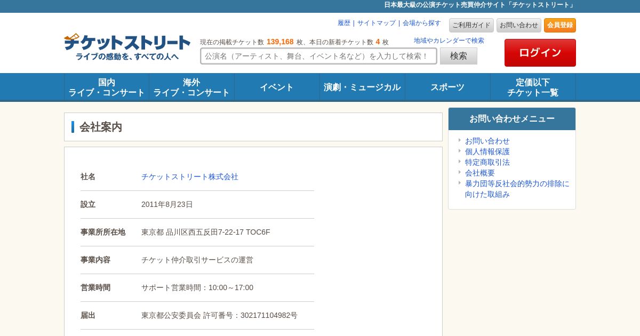Select the 2011年8月23日 founding date text
The width and height of the screenshot is (640, 336).
(167, 204)
